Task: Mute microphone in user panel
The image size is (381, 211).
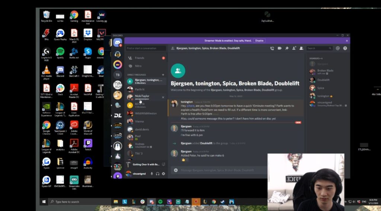Action: pyautogui.click(x=151, y=174)
